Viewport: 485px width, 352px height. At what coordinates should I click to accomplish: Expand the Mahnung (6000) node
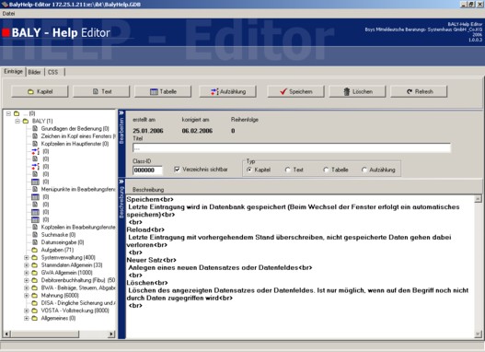point(27,296)
